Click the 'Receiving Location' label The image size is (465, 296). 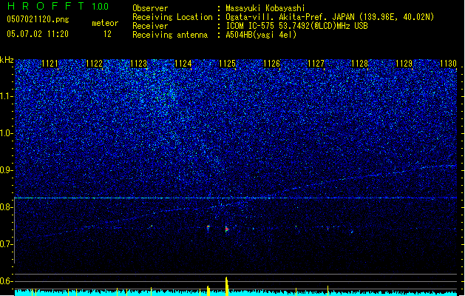pyautogui.click(x=172, y=17)
